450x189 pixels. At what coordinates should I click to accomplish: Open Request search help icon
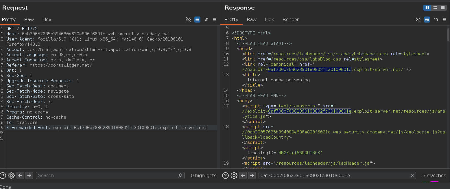(x=3, y=175)
